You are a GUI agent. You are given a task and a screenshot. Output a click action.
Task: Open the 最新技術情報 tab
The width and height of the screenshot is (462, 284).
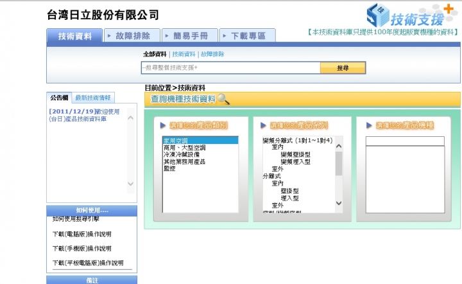click(93, 98)
